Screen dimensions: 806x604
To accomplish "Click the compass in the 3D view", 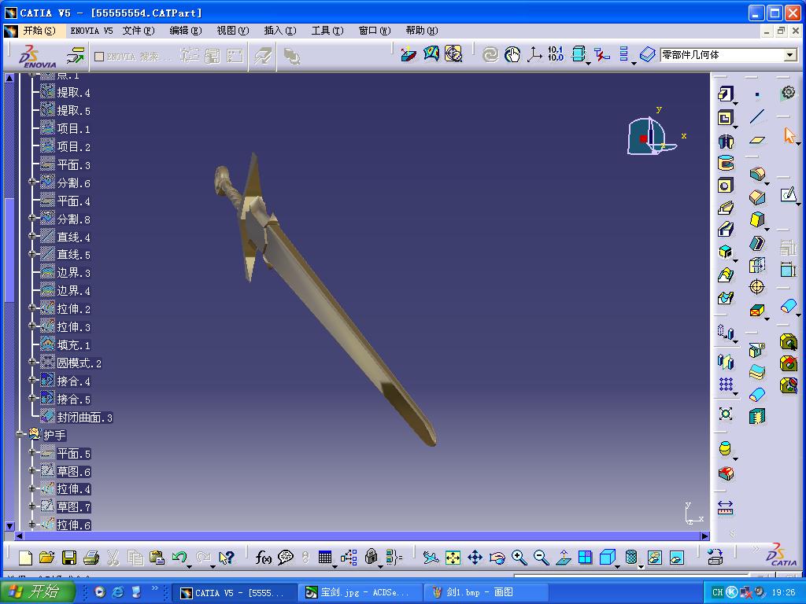I will (x=651, y=137).
